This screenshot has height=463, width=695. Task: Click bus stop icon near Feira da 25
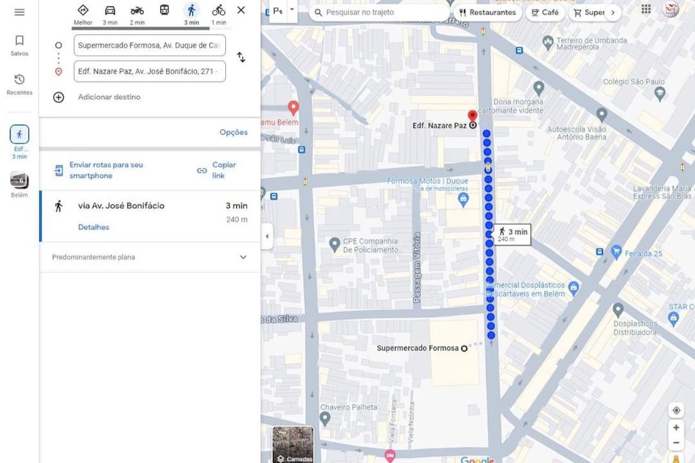(600, 251)
